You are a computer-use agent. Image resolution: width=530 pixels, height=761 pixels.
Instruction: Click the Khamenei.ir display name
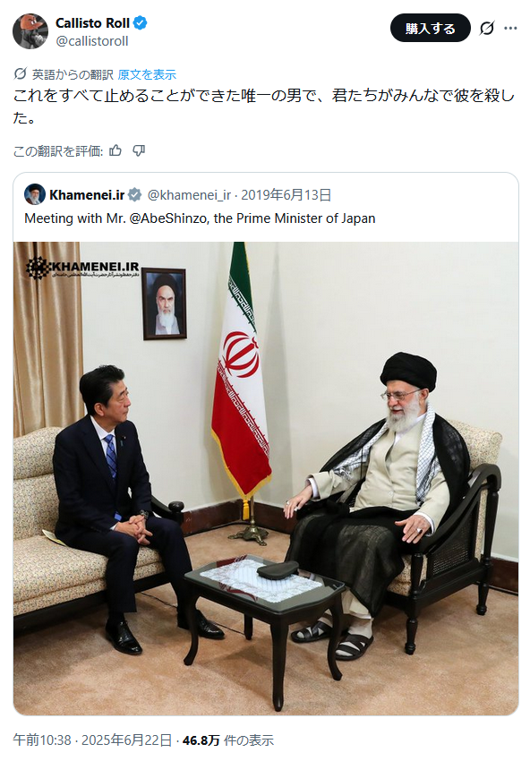pos(87,195)
